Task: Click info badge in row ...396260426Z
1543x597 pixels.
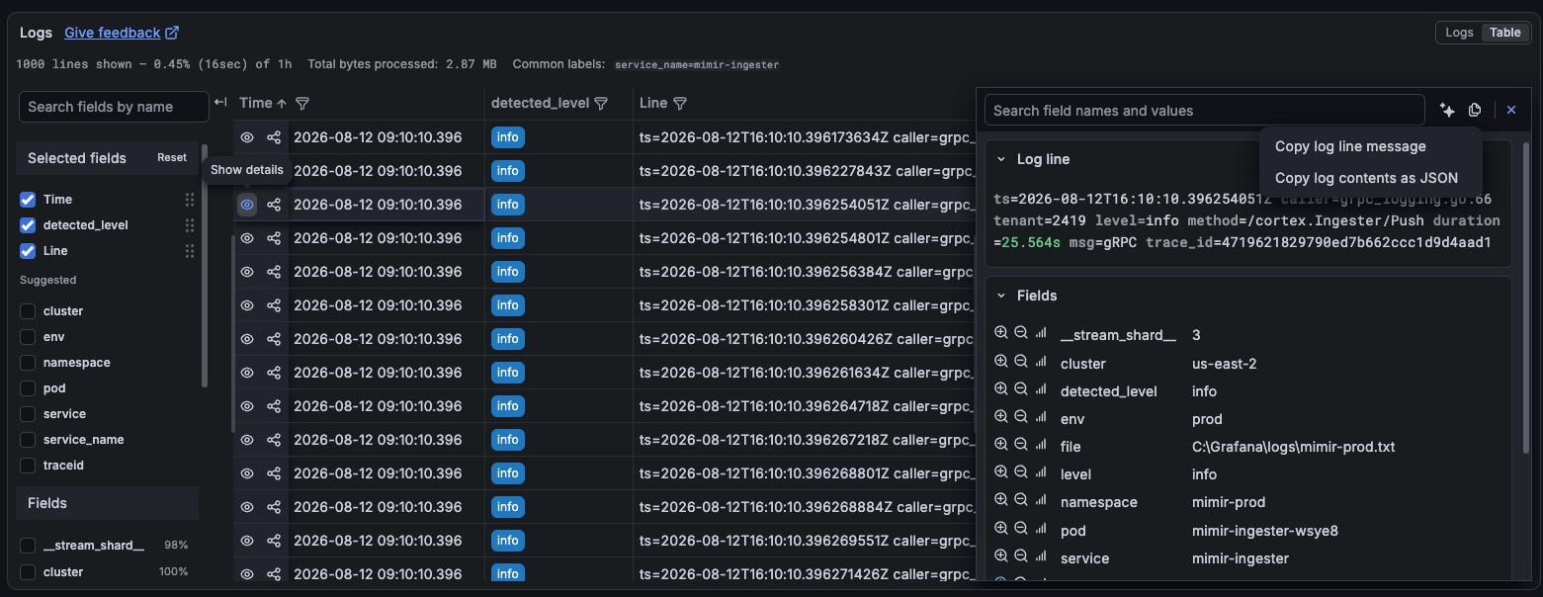Action: pos(508,339)
